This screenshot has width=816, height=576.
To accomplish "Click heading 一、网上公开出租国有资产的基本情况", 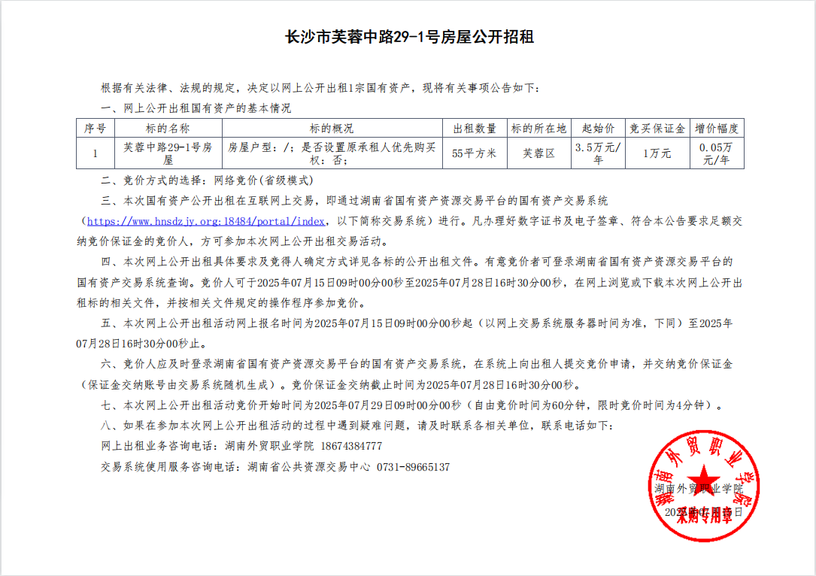I will [x=196, y=108].
